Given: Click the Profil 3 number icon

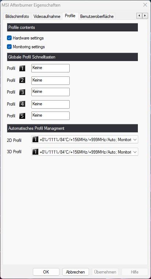Looking at the screenshot, I should coord(22,92).
